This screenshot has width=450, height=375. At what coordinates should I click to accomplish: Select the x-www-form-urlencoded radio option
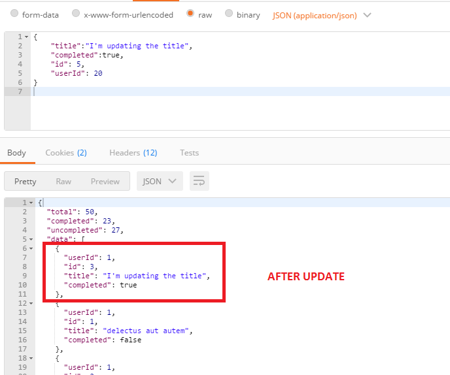pos(76,13)
